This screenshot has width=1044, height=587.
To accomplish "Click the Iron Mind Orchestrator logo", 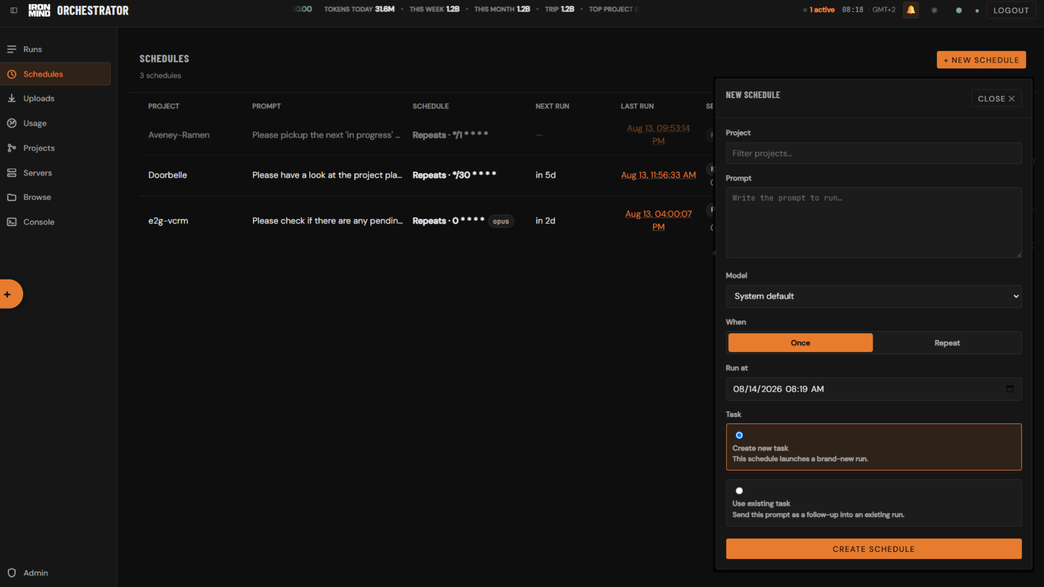I will click(78, 10).
